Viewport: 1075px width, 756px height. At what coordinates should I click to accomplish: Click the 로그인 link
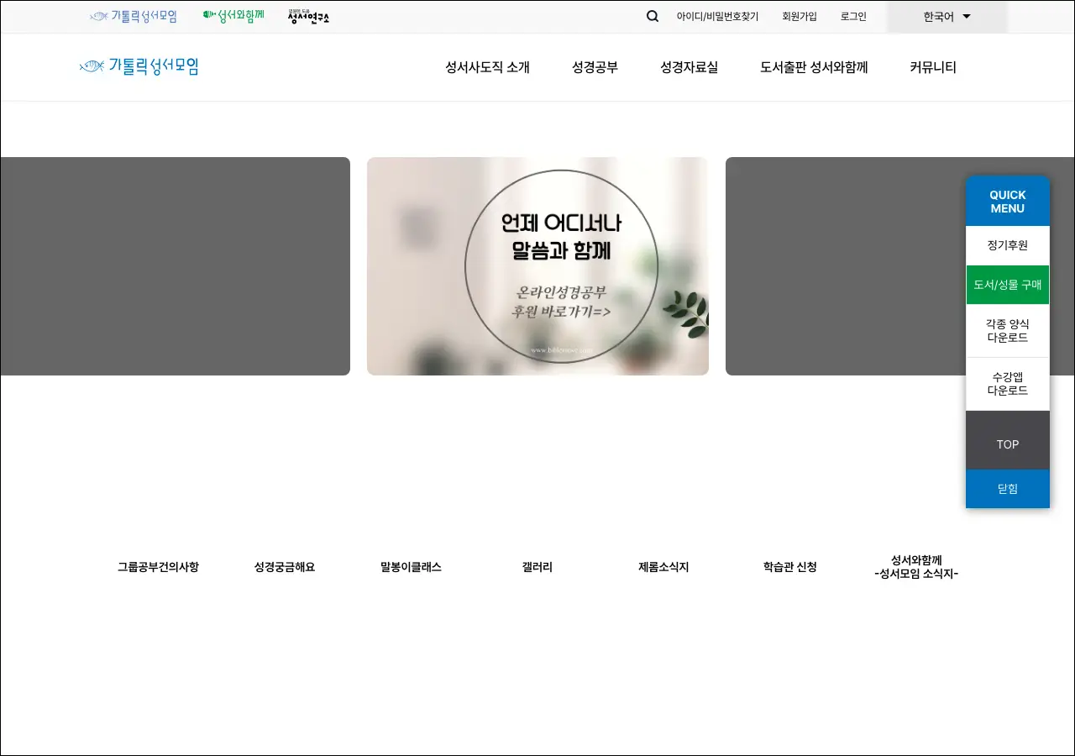click(853, 17)
